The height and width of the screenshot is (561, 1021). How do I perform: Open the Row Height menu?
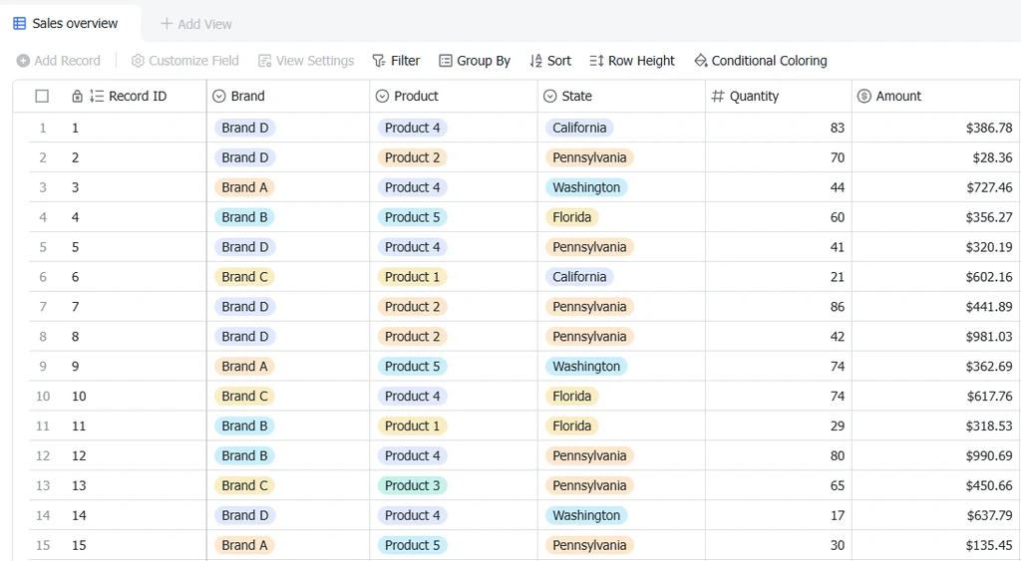pyautogui.click(x=632, y=61)
